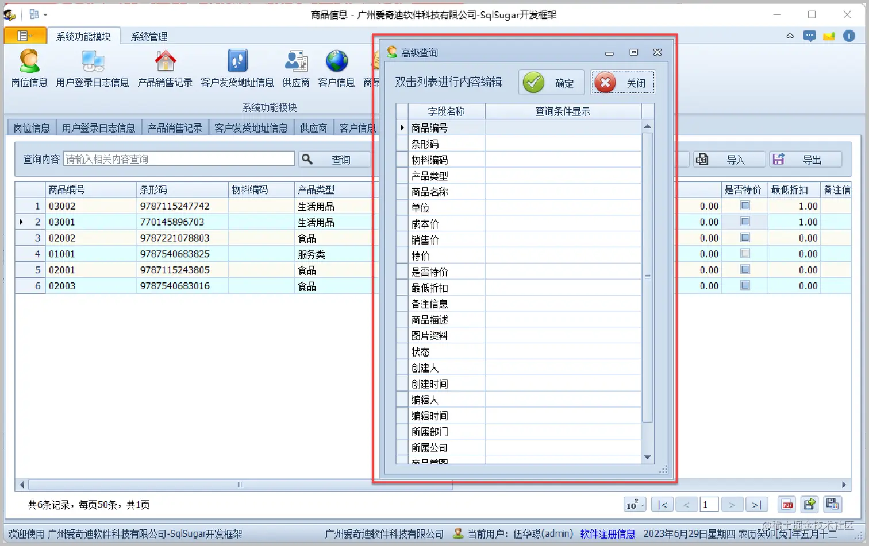Open the 岗位信息 ribbon icon
The image size is (869, 546).
click(x=29, y=68)
